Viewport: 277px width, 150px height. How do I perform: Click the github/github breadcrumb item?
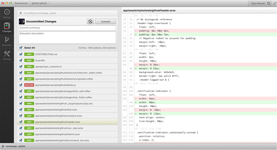click(x=40, y=3)
